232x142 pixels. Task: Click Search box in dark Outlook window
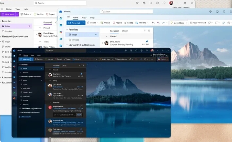(x=65, y=50)
